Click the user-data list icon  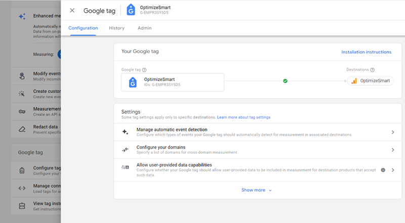point(125,167)
